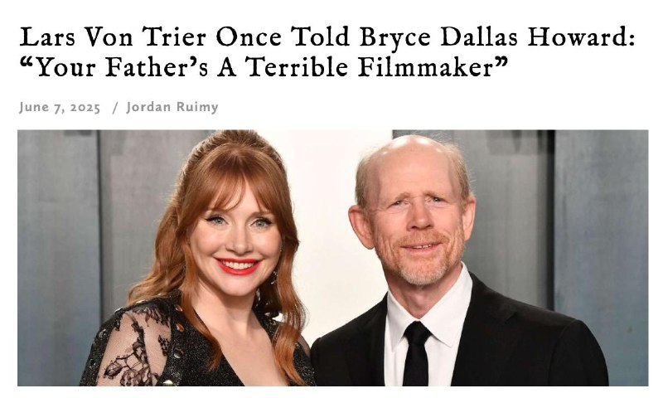Select the June 7, 2025 publish date
663x398 pixels.
coord(60,108)
